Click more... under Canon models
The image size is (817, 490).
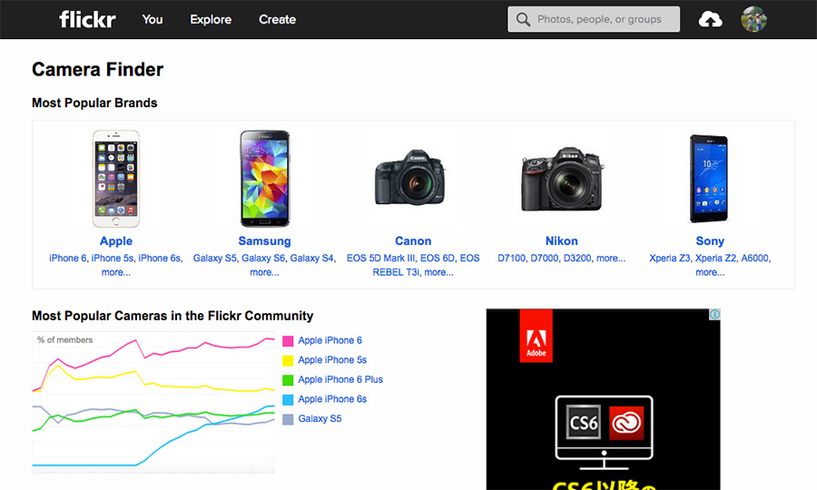[438, 272]
